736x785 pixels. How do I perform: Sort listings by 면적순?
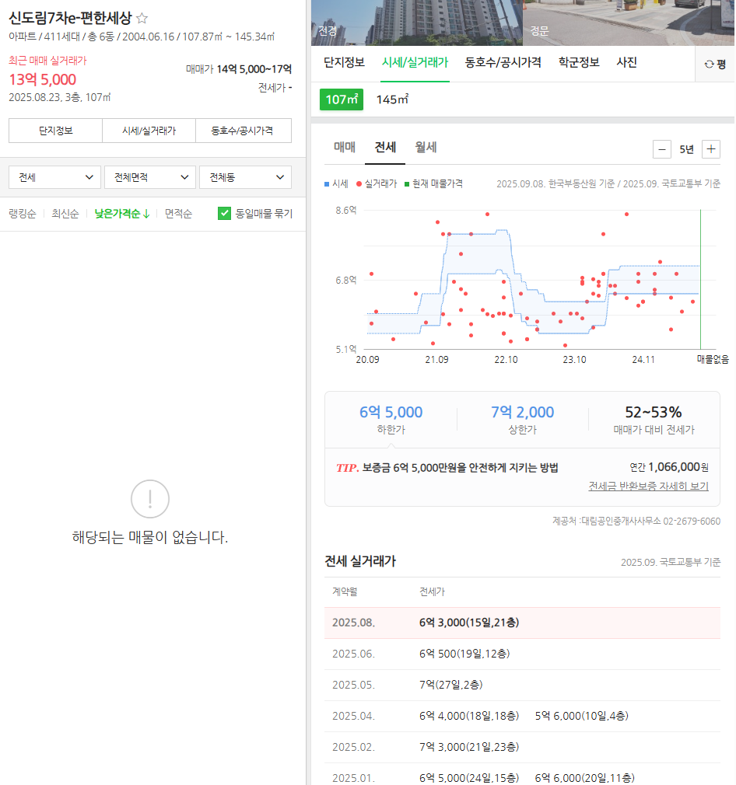pyautogui.click(x=178, y=214)
